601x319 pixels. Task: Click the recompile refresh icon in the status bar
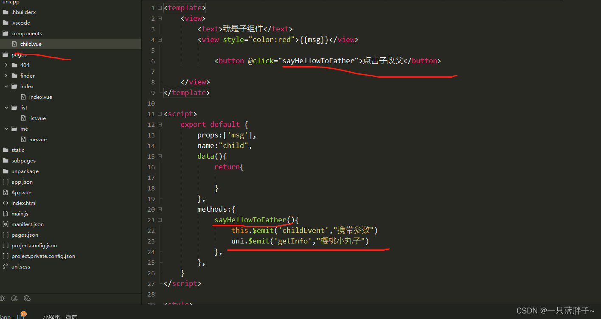(14, 298)
